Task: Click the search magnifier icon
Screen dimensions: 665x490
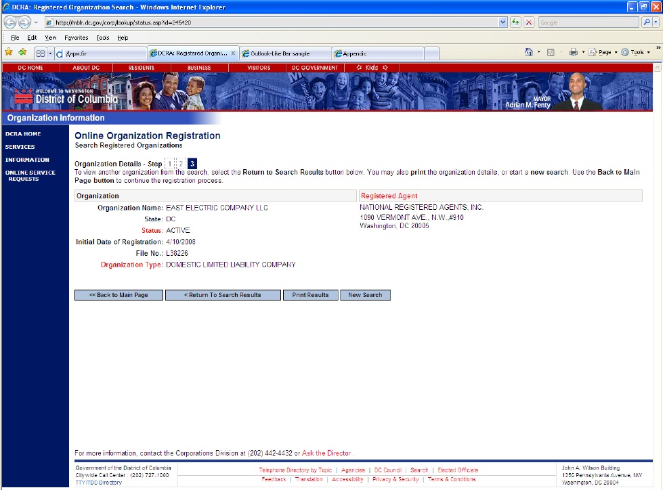Action: coord(646,22)
